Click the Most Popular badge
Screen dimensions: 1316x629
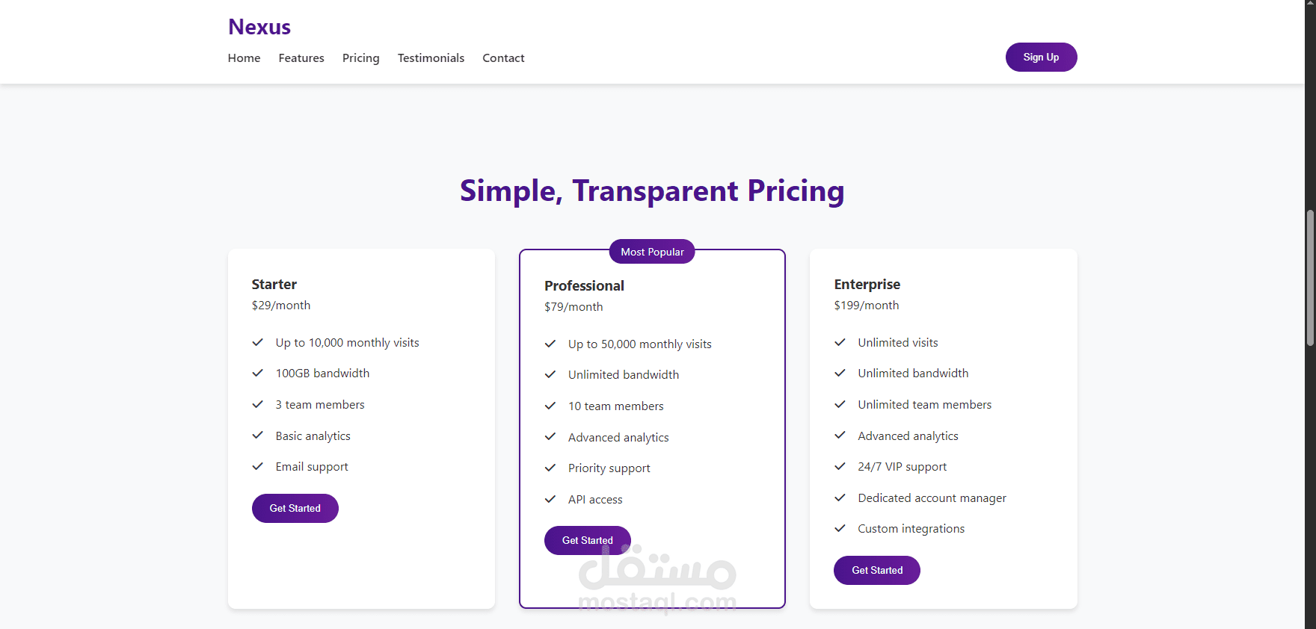coord(652,252)
